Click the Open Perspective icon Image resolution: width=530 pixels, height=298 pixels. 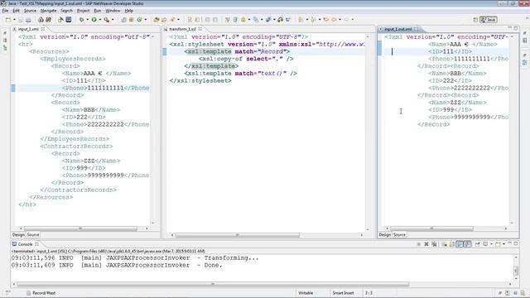[x=475, y=20]
